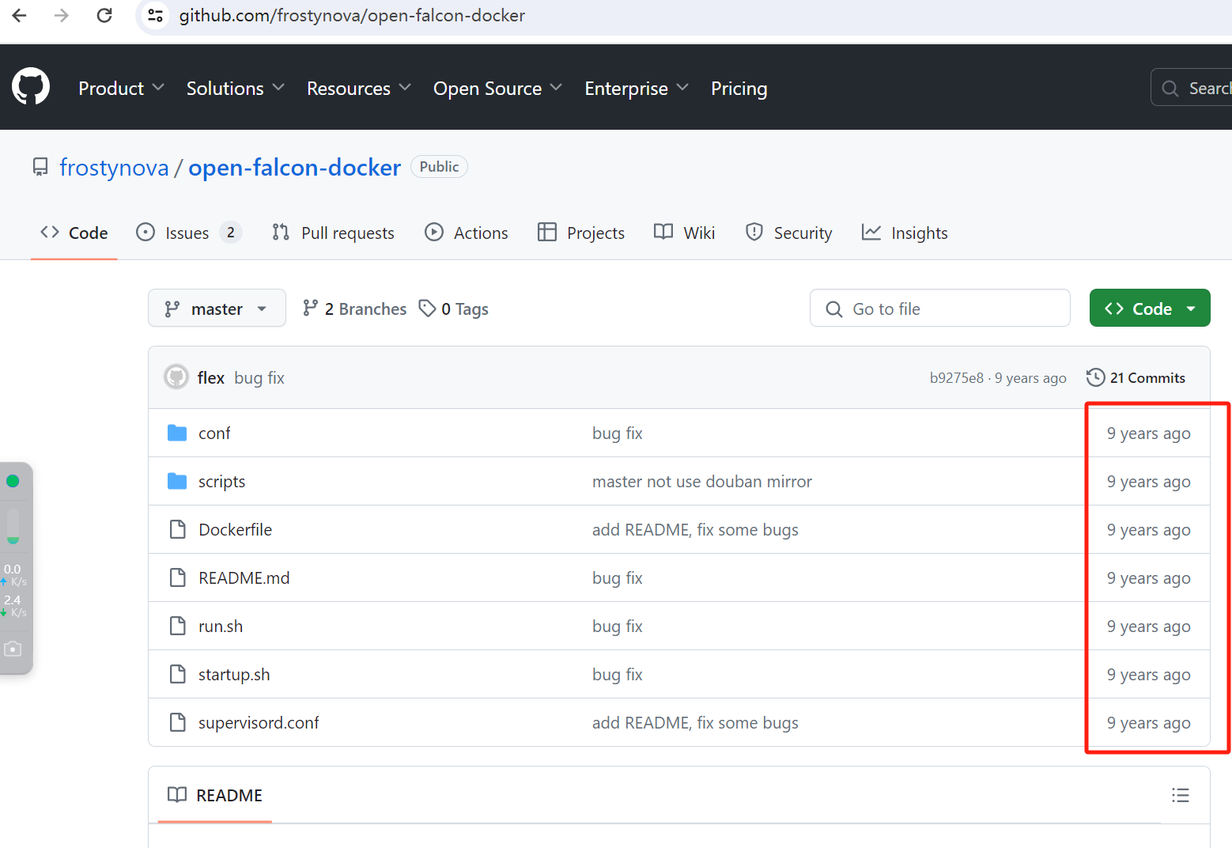Image resolution: width=1232 pixels, height=848 pixels.
Task: Open README outline list icon
Action: click(x=1180, y=795)
